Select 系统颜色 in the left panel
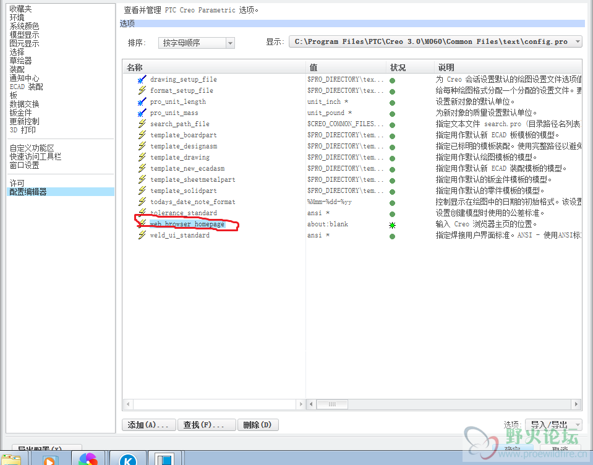The width and height of the screenshot is (593, 465). [x=25, y=26]
